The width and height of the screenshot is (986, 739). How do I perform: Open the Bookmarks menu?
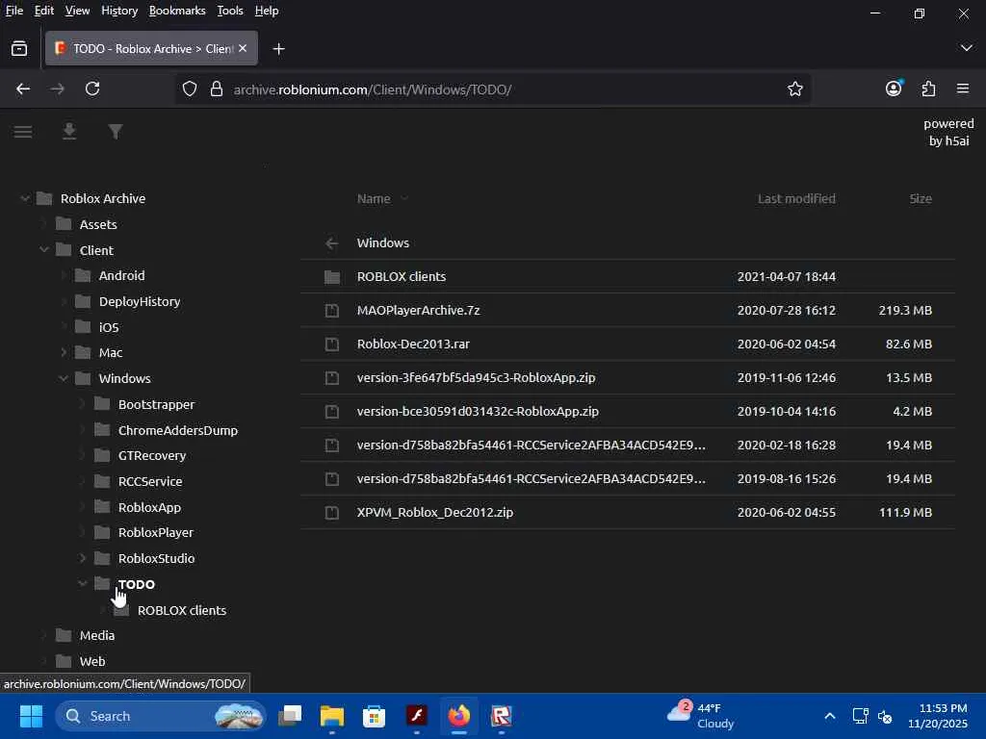tap(177, 11)
